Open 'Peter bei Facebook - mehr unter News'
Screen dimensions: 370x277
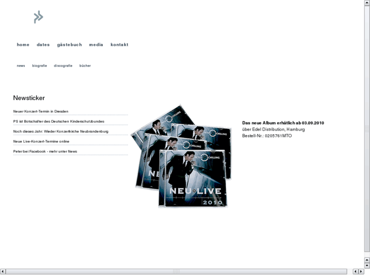[45, 151]
